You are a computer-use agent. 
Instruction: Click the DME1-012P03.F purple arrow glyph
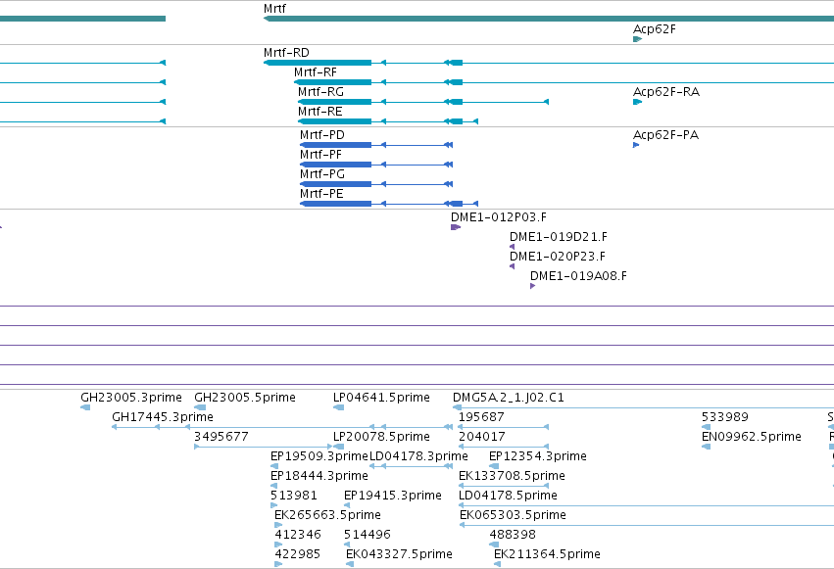tap(456, 227)
